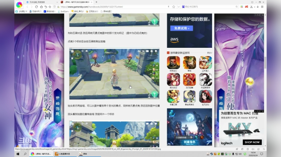Click the aws logo in the ad
This screenshot has height=157, width=281.
click(174, 40)
